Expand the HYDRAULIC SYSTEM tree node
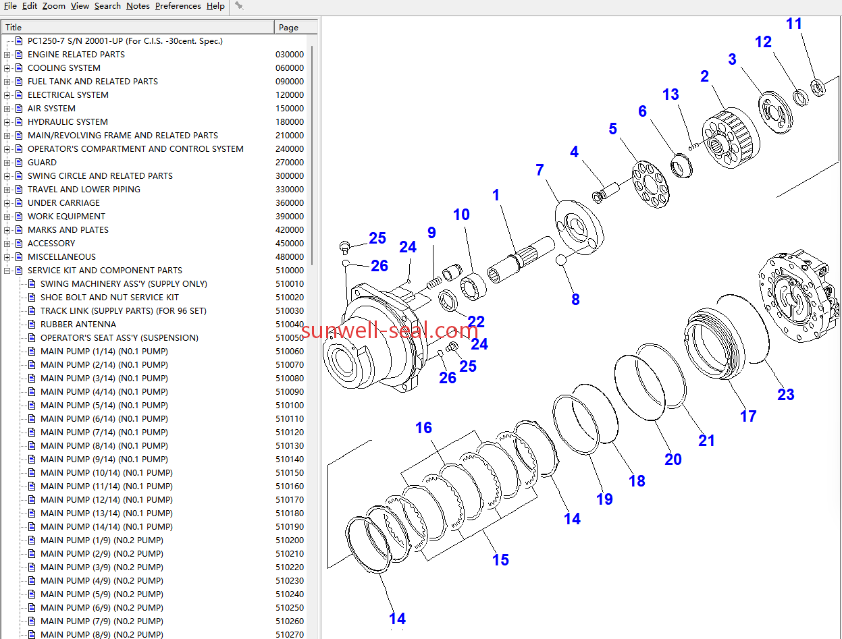 point(7,122)
